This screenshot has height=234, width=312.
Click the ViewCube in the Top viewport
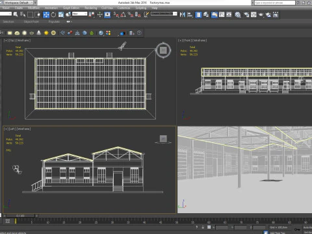163,51
